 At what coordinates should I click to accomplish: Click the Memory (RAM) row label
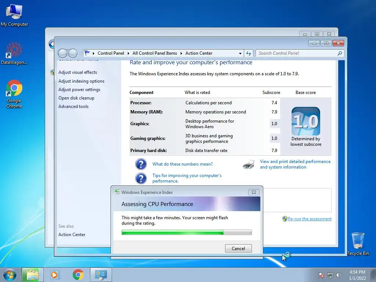[x=147, y=112]
